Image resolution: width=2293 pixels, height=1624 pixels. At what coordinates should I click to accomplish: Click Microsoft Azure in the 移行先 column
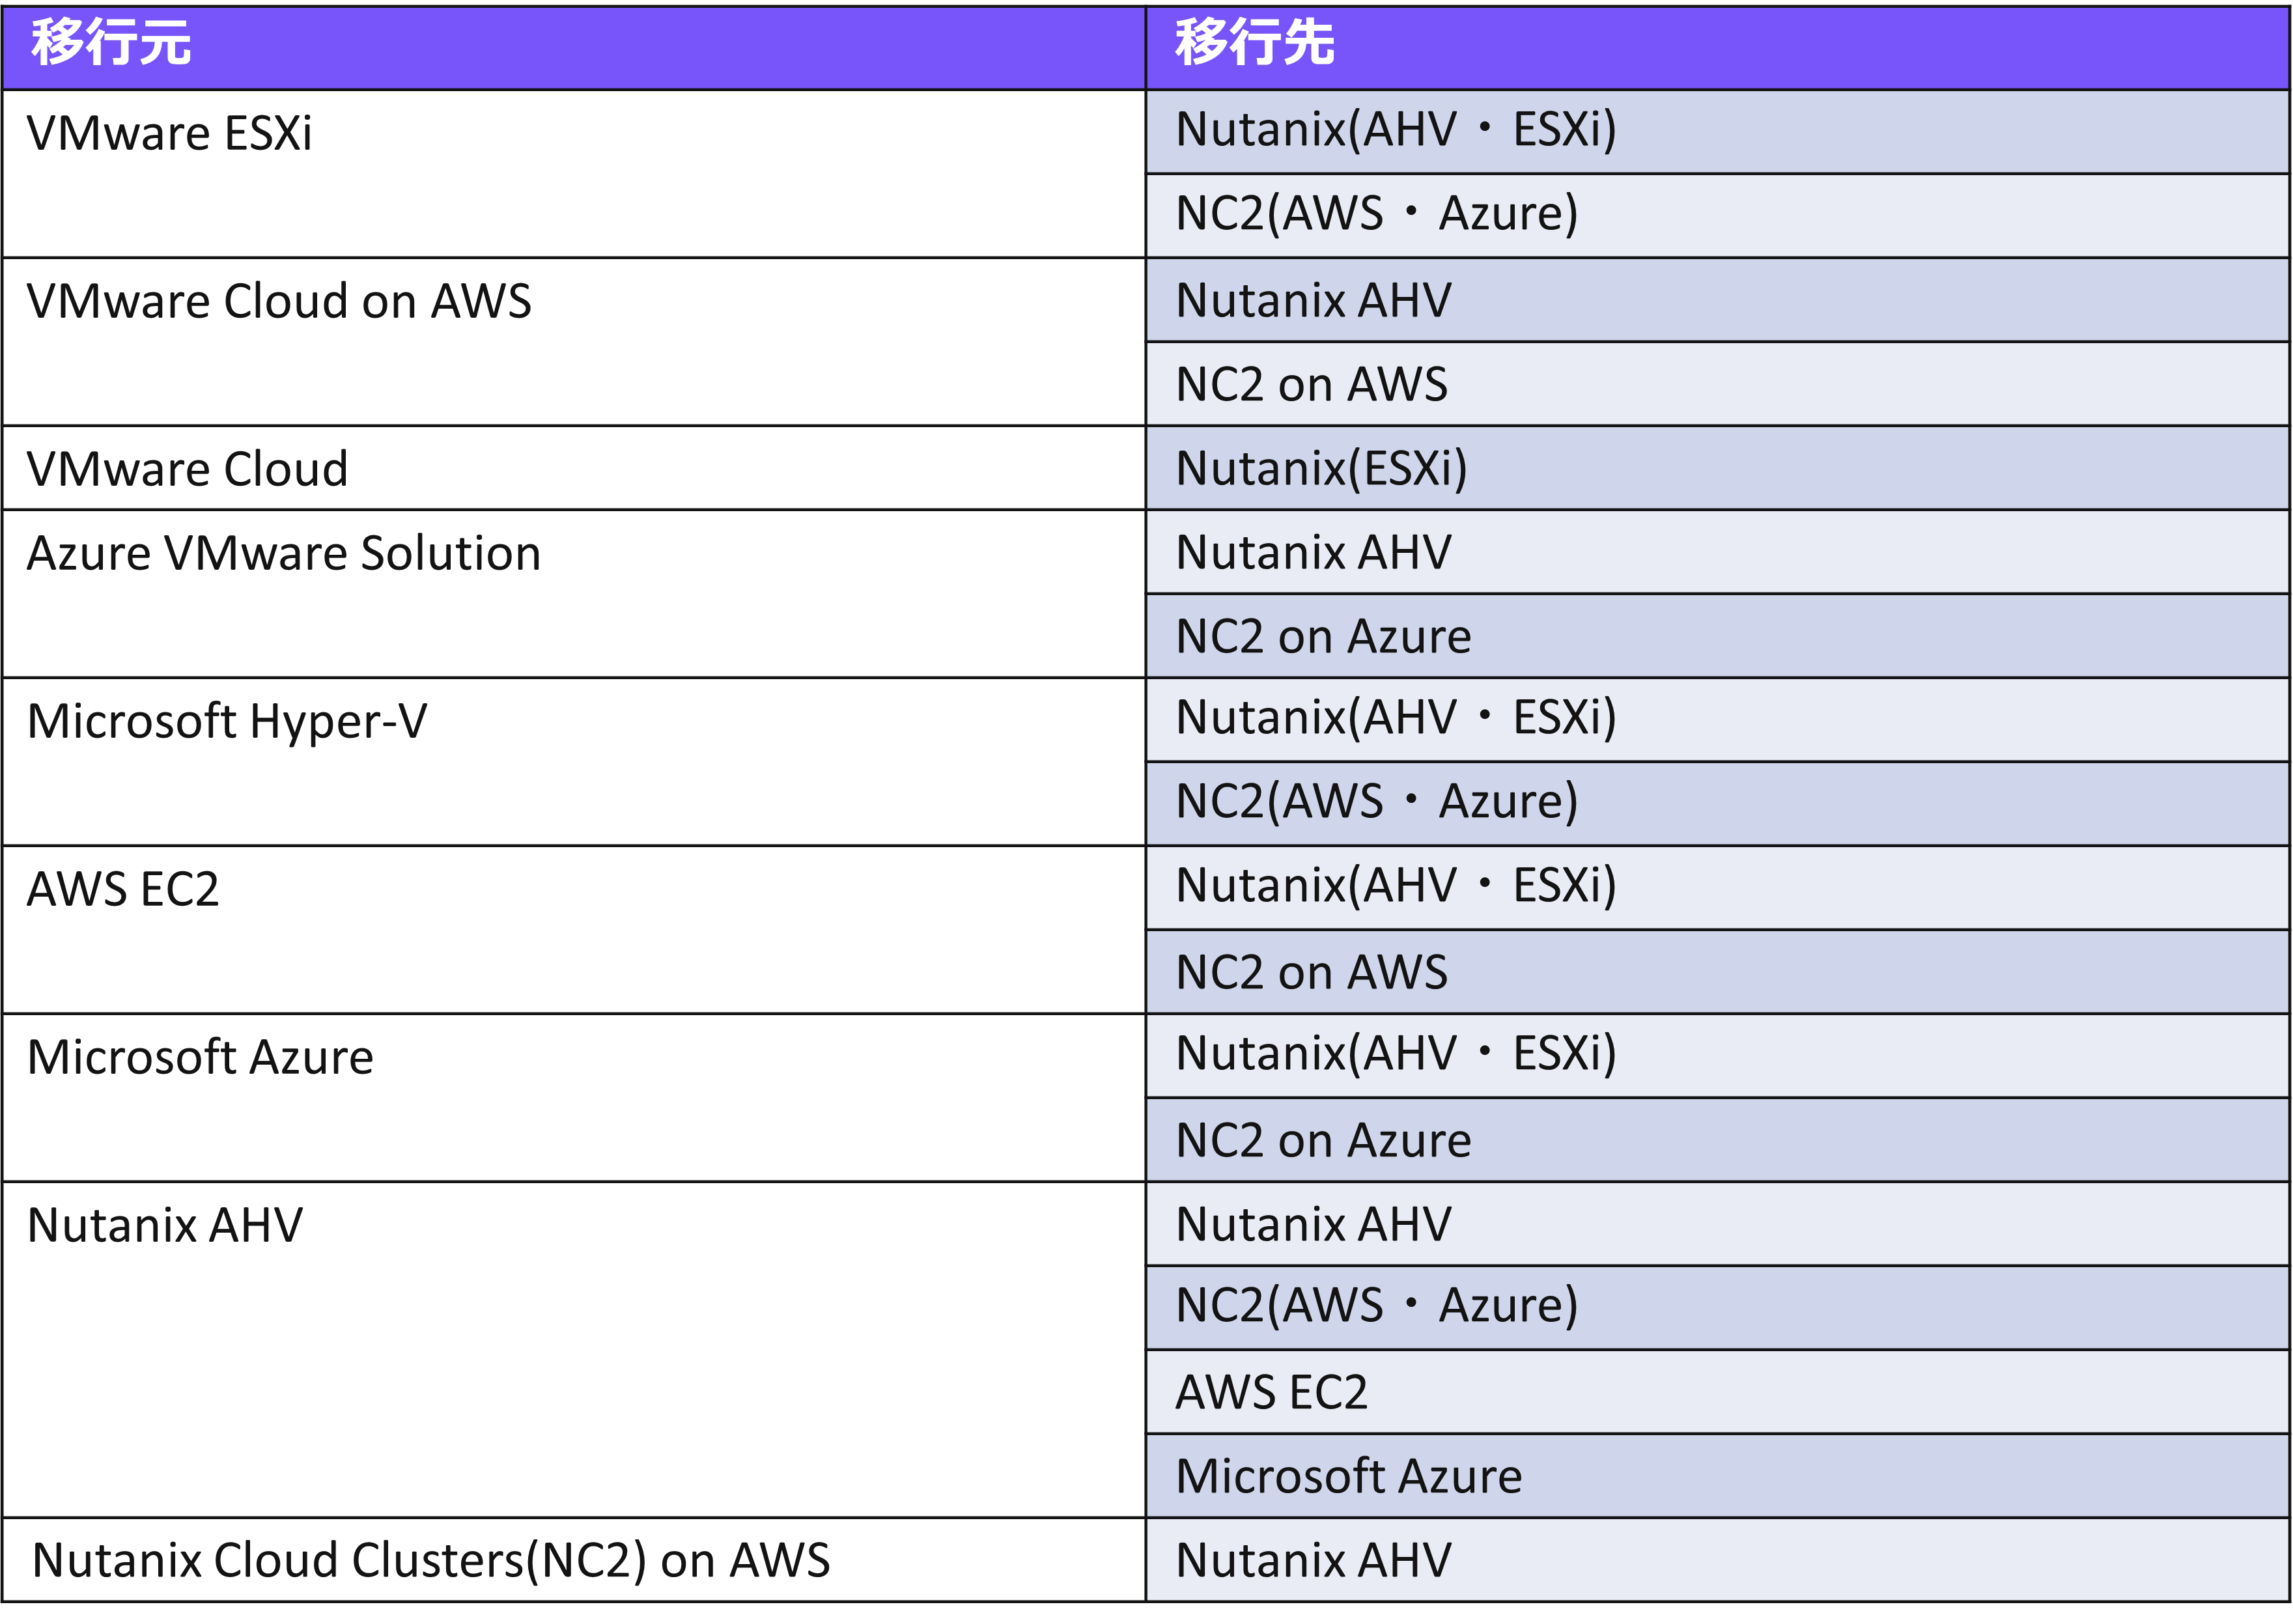(1348, 1477)
